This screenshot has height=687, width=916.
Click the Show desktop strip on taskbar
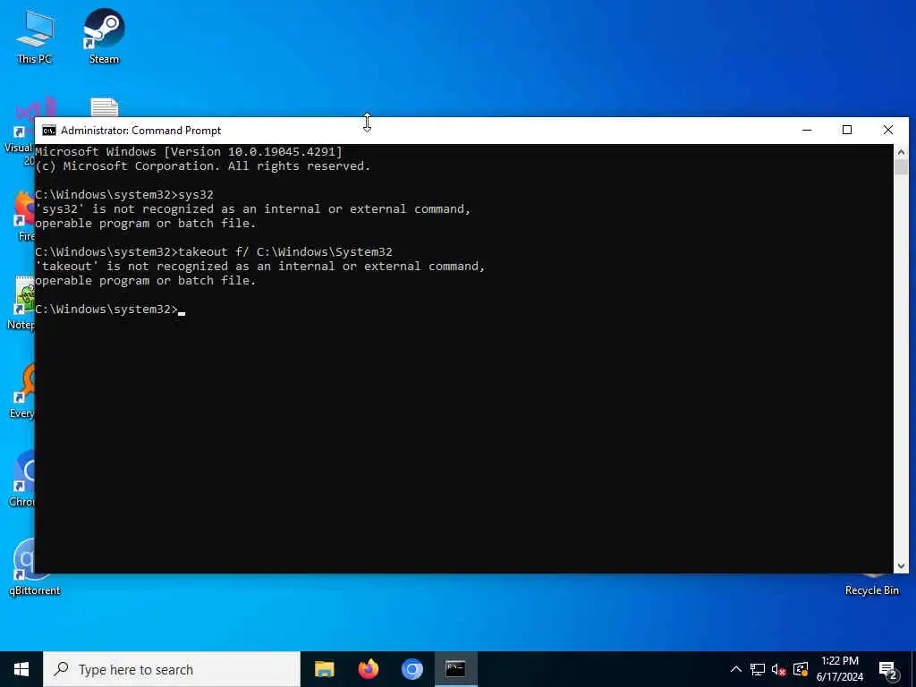pyautogui.click(x=913, y=669)
